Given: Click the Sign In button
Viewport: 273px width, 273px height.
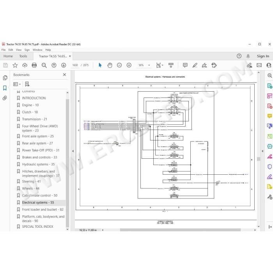Looking at the screenshot, I should [263, 56].
